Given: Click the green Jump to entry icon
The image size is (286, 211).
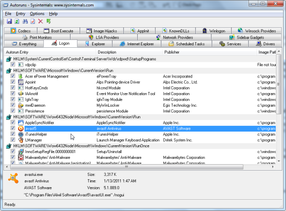Looking at the screenshot, I should pos(49,21).
